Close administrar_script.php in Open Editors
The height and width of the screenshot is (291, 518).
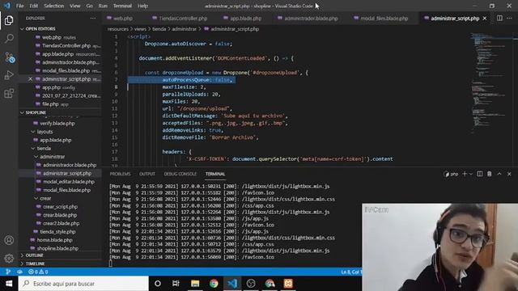tap(31, 79)
